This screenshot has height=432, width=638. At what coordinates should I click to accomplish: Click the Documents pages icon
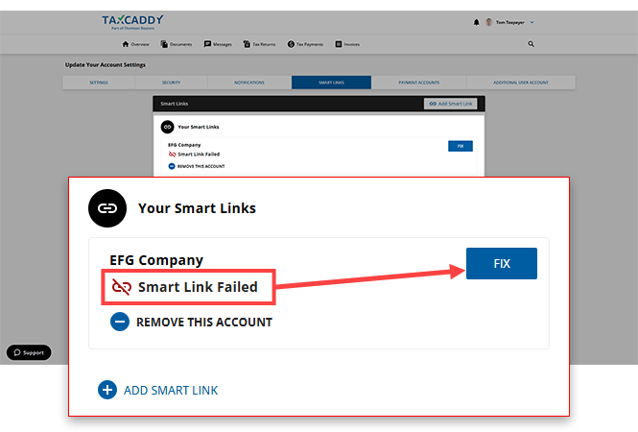(x=164, y=44)
